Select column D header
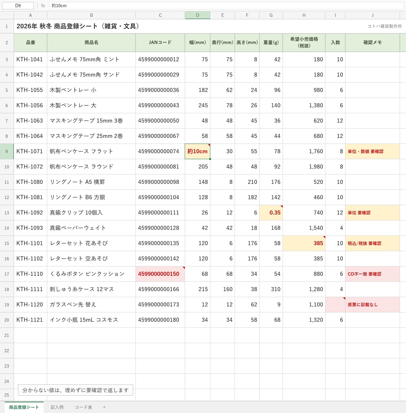This screenshot has width=406, height=413. point(197,15)
